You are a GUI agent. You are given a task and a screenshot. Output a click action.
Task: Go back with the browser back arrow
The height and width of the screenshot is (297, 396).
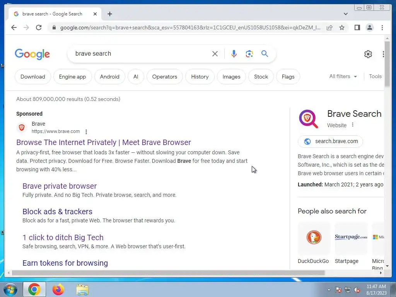(14, 27)
